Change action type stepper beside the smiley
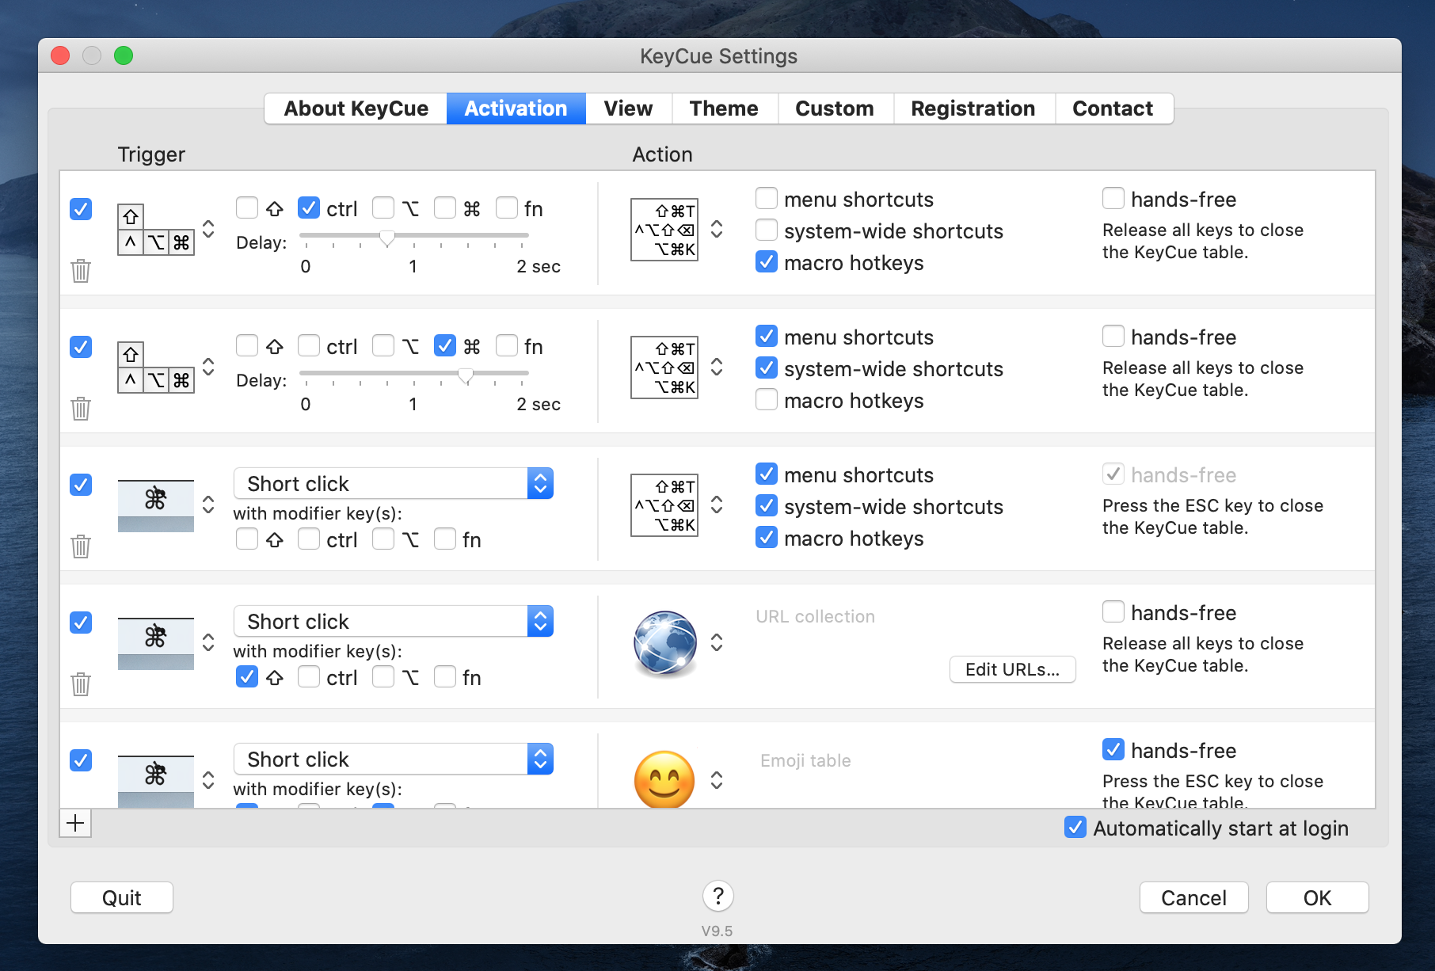The height and width of the screenshot is (971, 1435). click(x=717, y=780)
